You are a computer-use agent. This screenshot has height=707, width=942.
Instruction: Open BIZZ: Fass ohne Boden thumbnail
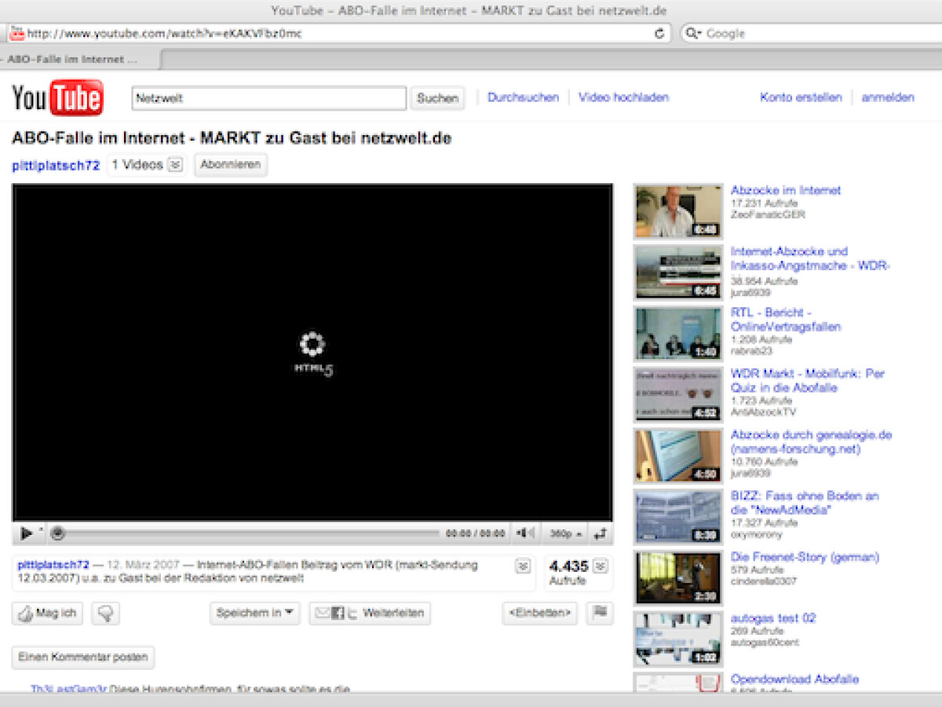[678, 517]
